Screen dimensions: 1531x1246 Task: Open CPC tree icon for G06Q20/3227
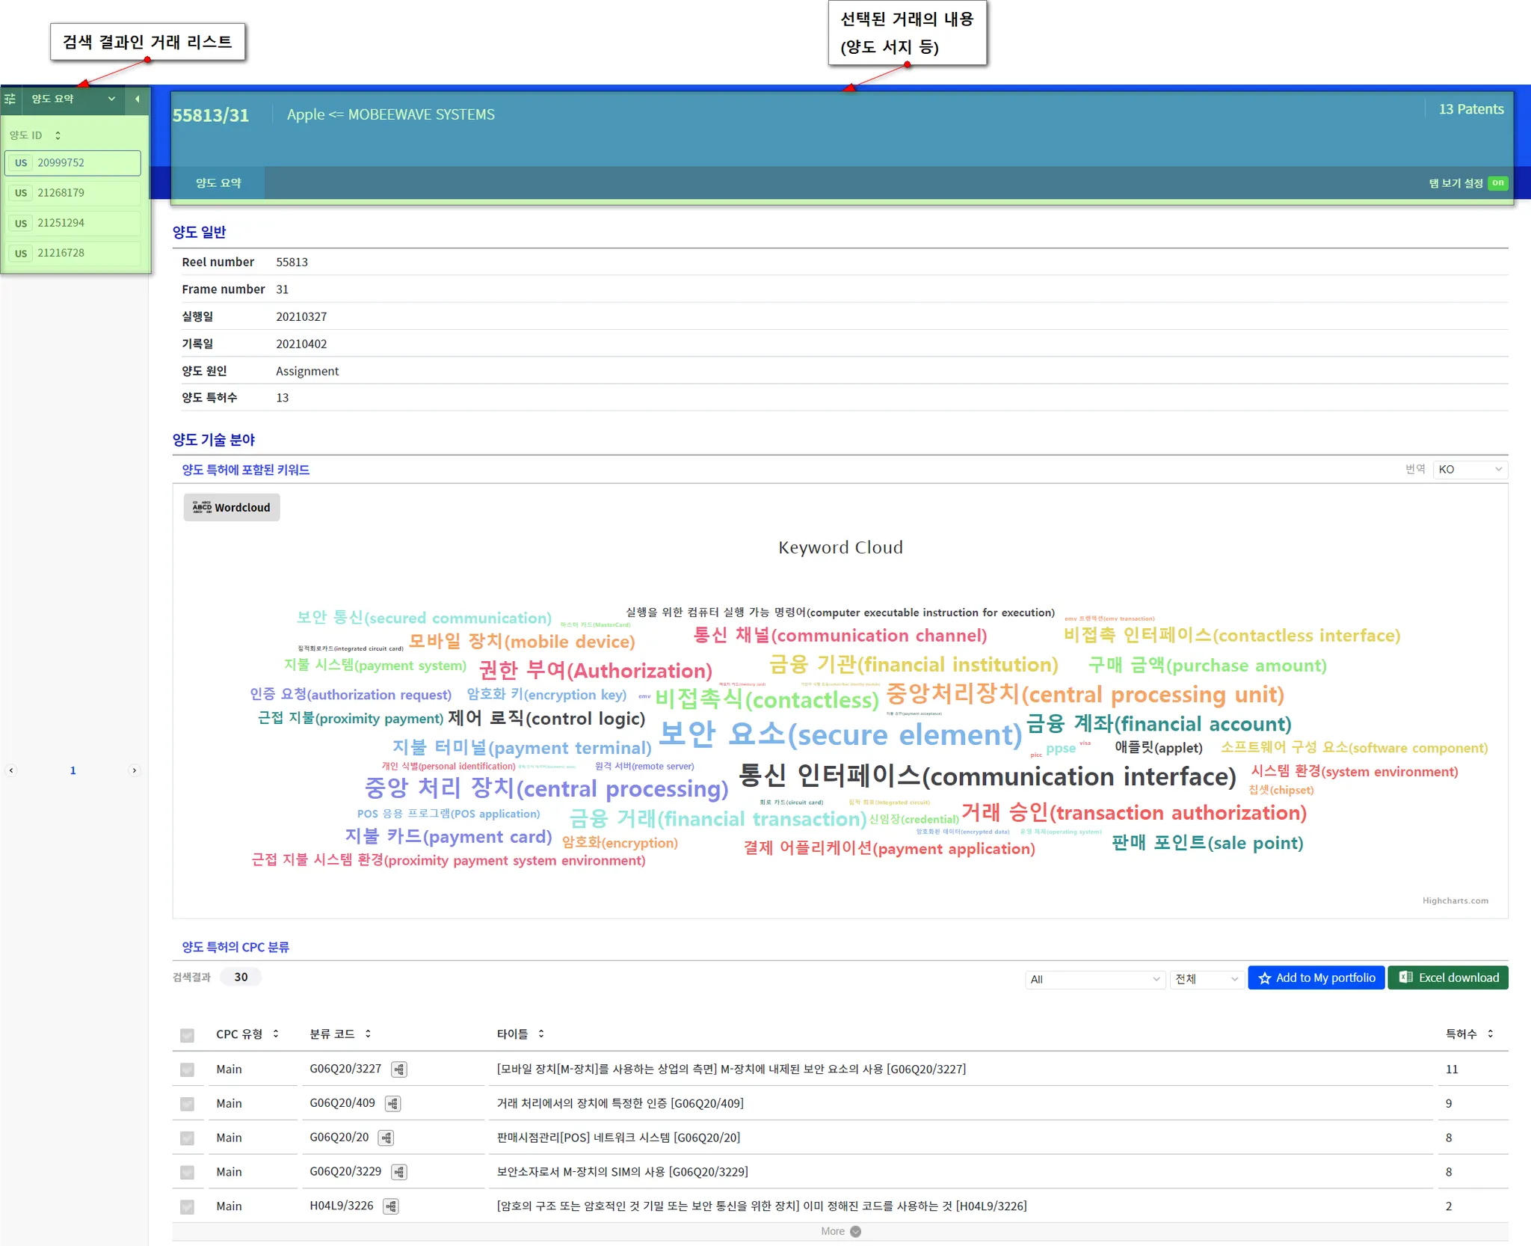point(399,1069)
